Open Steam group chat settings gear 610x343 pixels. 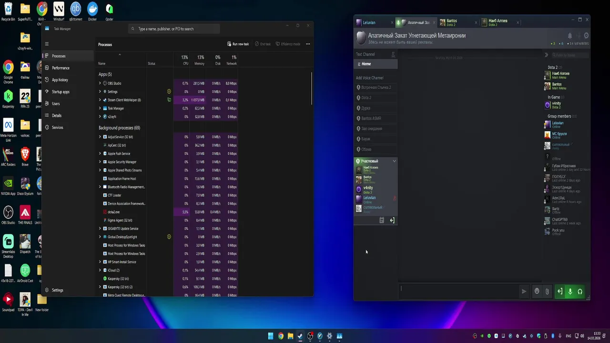pyautogui.click(x=586, y=36)
